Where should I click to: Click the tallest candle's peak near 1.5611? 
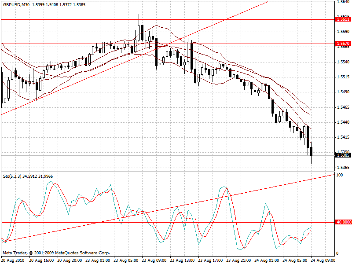(139, 15)
